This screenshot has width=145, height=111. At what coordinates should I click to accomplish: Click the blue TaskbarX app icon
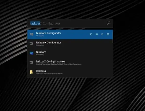(x=31, y=53)
